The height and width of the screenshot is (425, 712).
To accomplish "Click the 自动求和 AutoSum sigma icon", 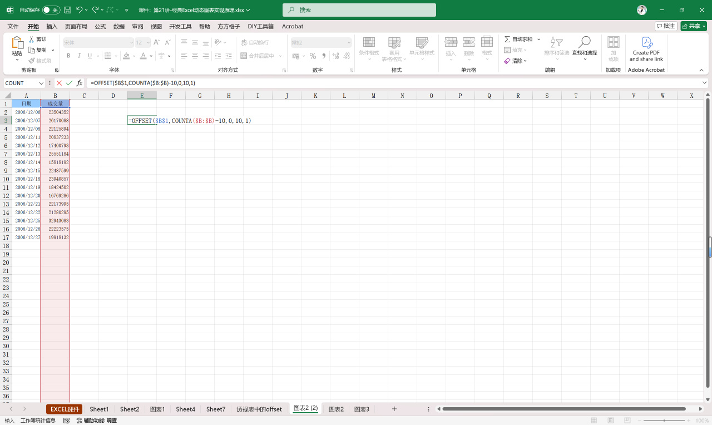I will click(507, 39).
